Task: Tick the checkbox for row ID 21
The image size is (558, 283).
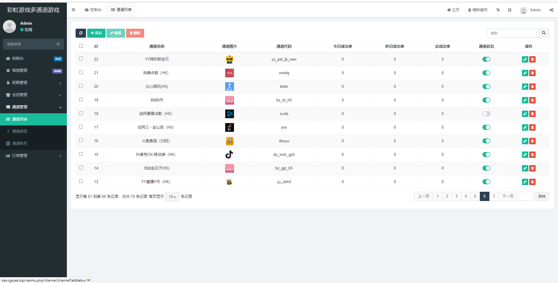Action: [81, 72]
